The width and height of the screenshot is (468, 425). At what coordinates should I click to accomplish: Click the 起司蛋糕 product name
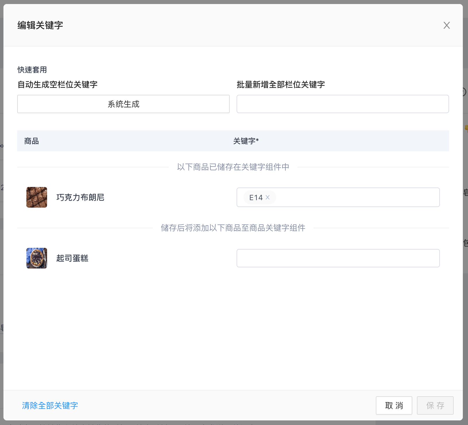point(72,258)
